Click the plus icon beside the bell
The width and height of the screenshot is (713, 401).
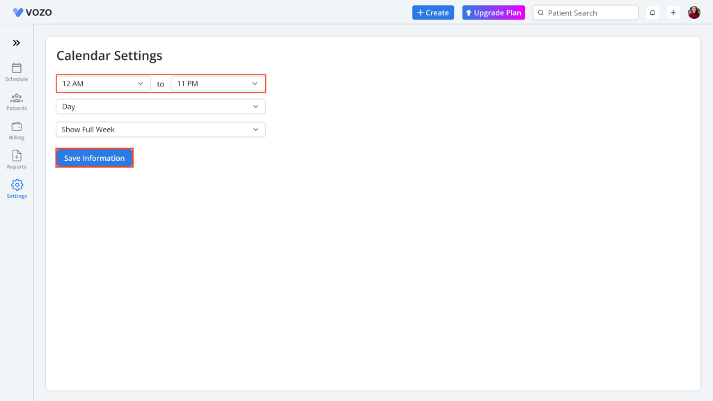[673, 13]
